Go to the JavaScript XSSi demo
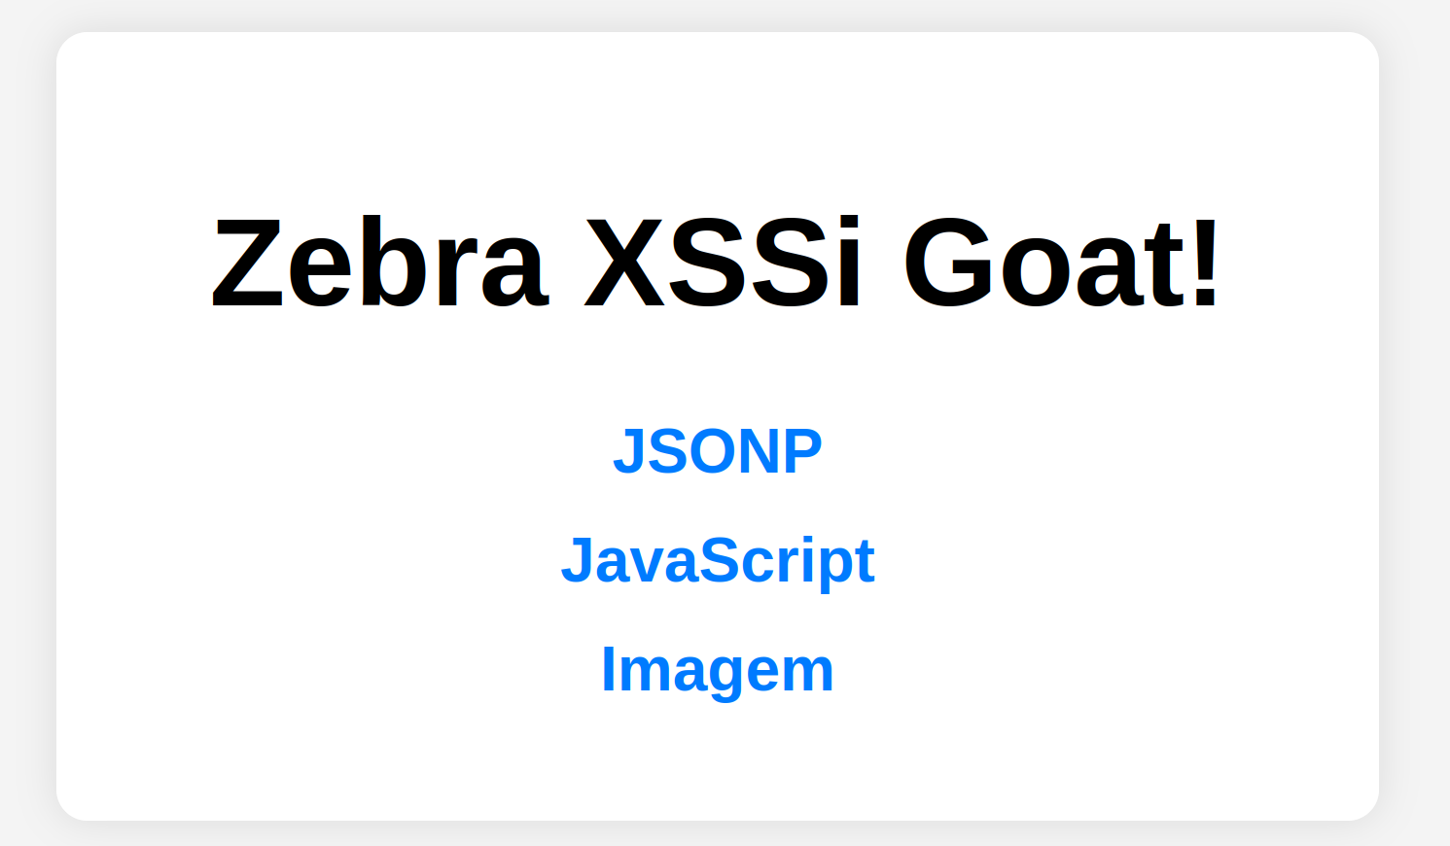This screenshot has width=1450, height=846. click(718, 561)
